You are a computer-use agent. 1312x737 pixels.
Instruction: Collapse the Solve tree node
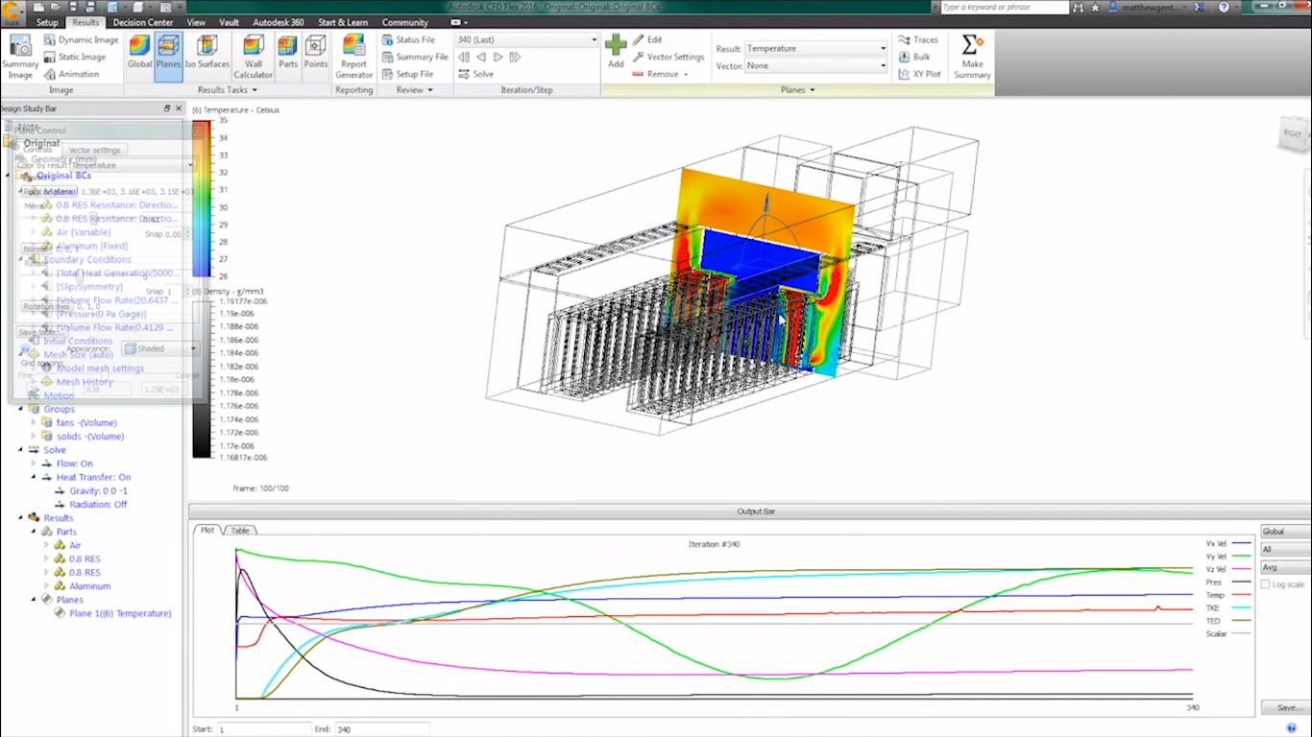[21, 450]
